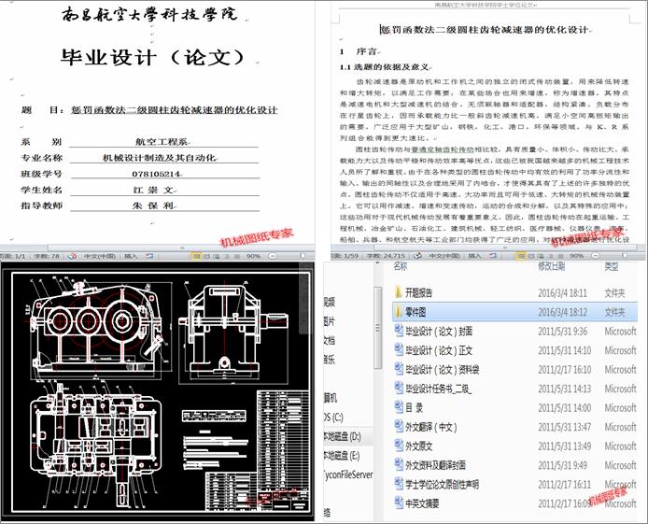This screenshot has width=648, height=524.
Task: Click the 中文(中国) language indicator in the thesis body Word window
Action: pyautogui.click(x=444, y=256)
